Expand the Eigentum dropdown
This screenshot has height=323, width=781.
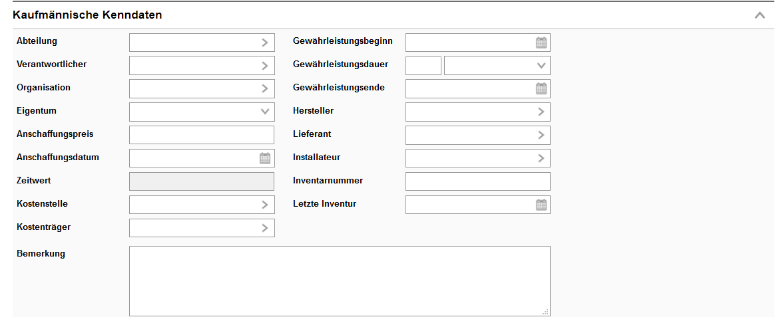coord(265,112)
